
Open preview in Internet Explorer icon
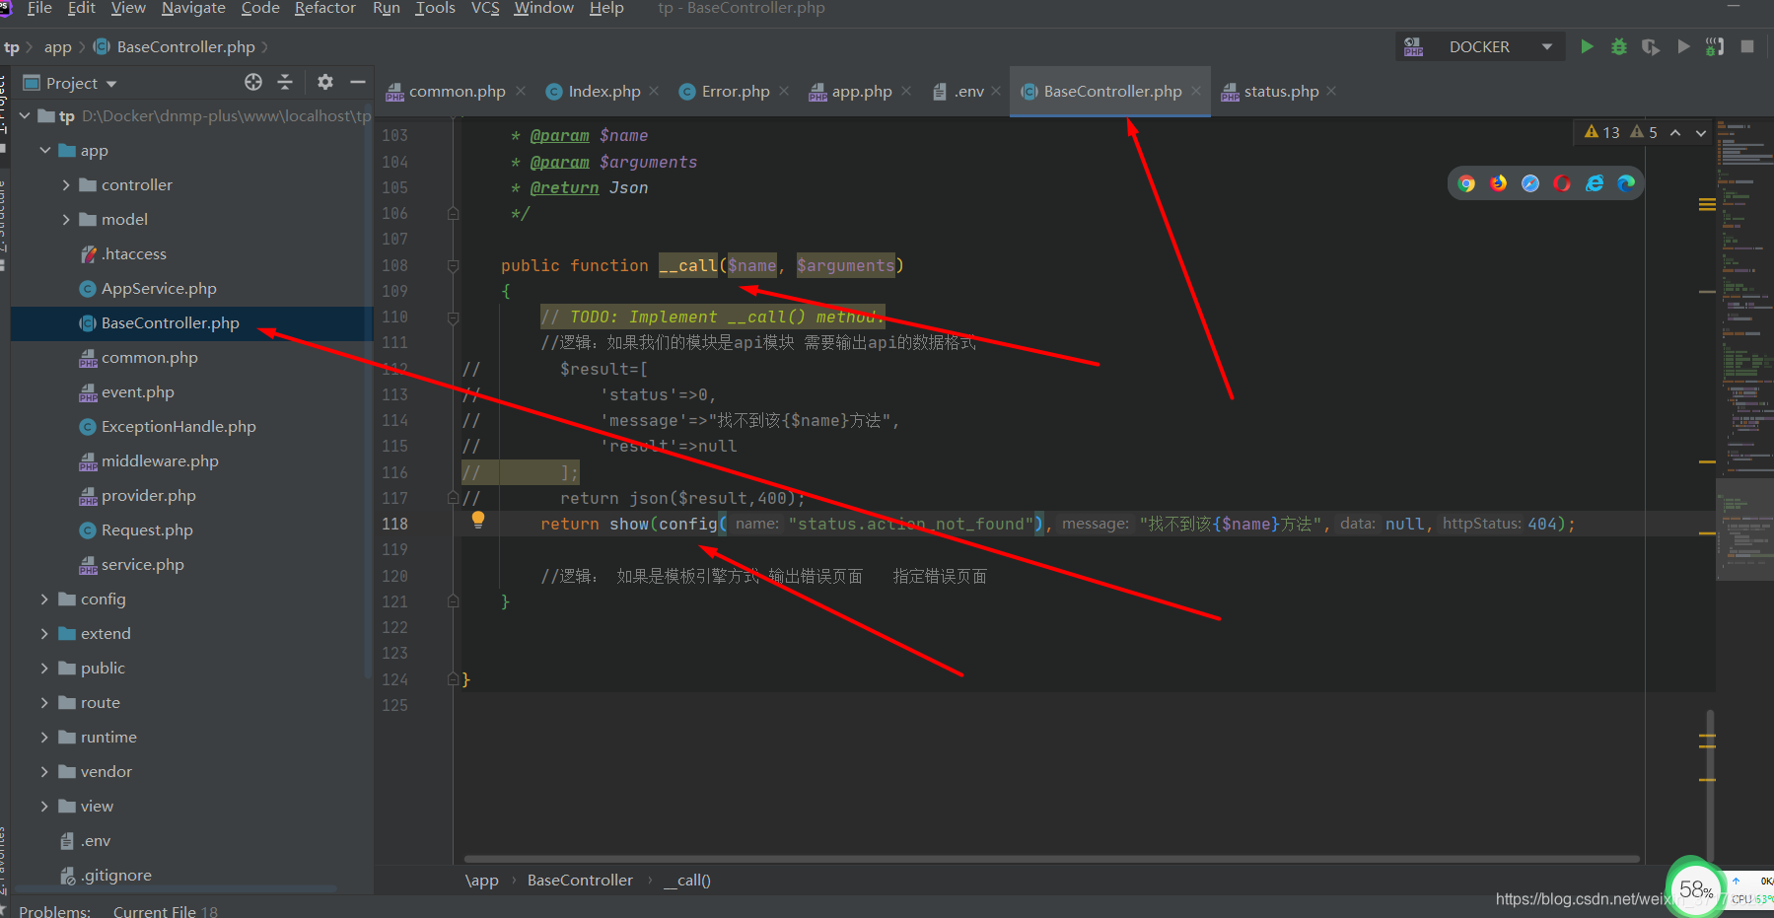point(1595,183)
